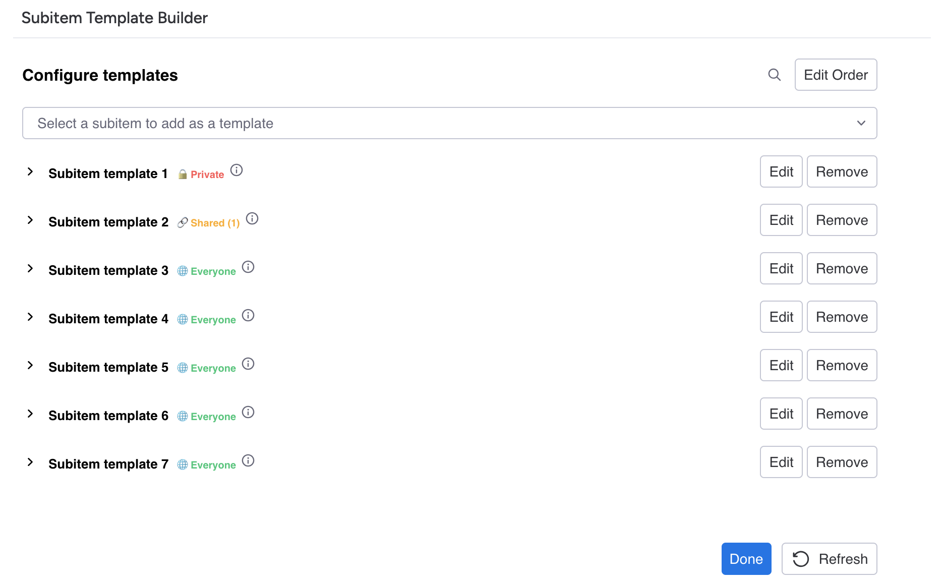Click info icon for Subitem template 3
Viewport: 945px width, 584px height.
point(248,267)
